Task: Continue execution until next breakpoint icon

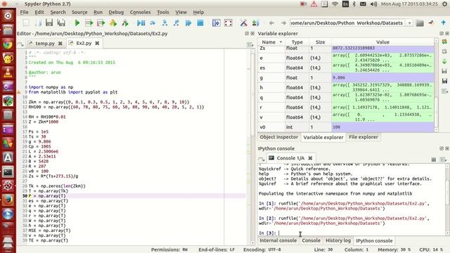Action: pyautogui.click(x=188, y=22)
